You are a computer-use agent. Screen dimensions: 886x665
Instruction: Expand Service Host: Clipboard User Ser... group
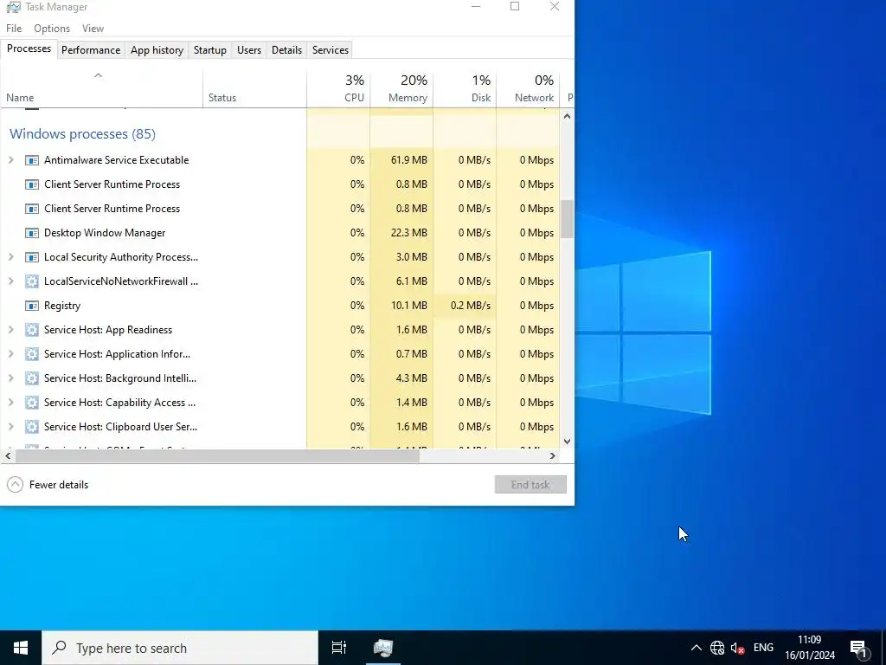point(10,428)
